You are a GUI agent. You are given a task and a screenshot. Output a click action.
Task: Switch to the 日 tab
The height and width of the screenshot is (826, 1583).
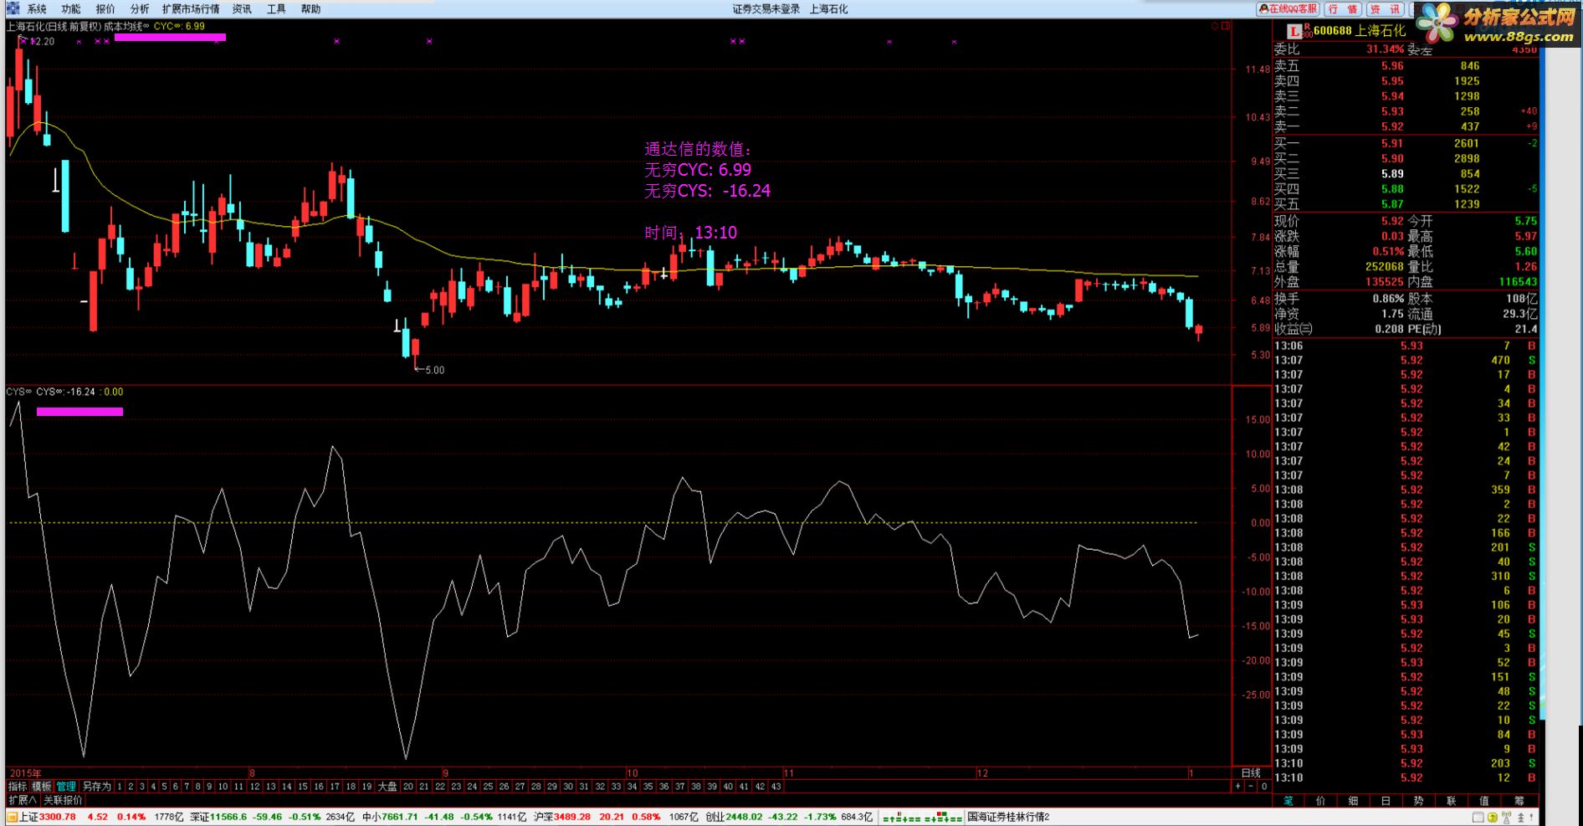(x=1386, y=801)
